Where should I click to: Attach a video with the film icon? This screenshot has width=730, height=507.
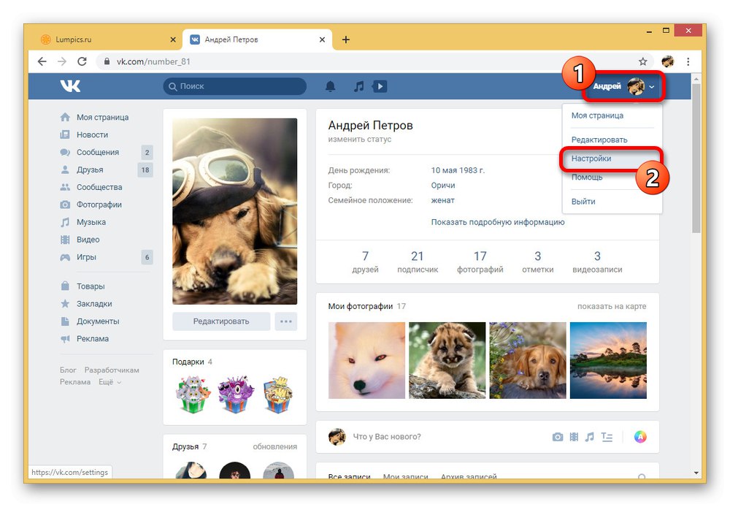(574, 437)
